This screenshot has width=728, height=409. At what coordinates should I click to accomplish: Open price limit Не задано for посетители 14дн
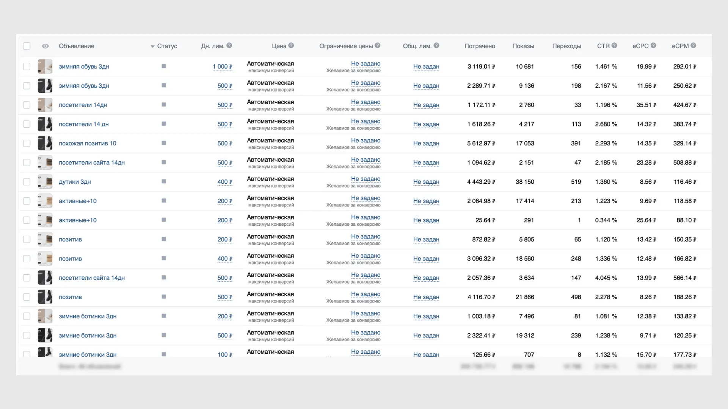tap(366, 102)
